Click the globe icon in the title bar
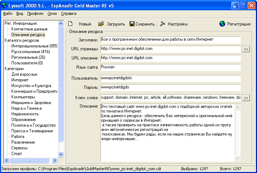This screenshot has width=257, height=173. [5, 5]
